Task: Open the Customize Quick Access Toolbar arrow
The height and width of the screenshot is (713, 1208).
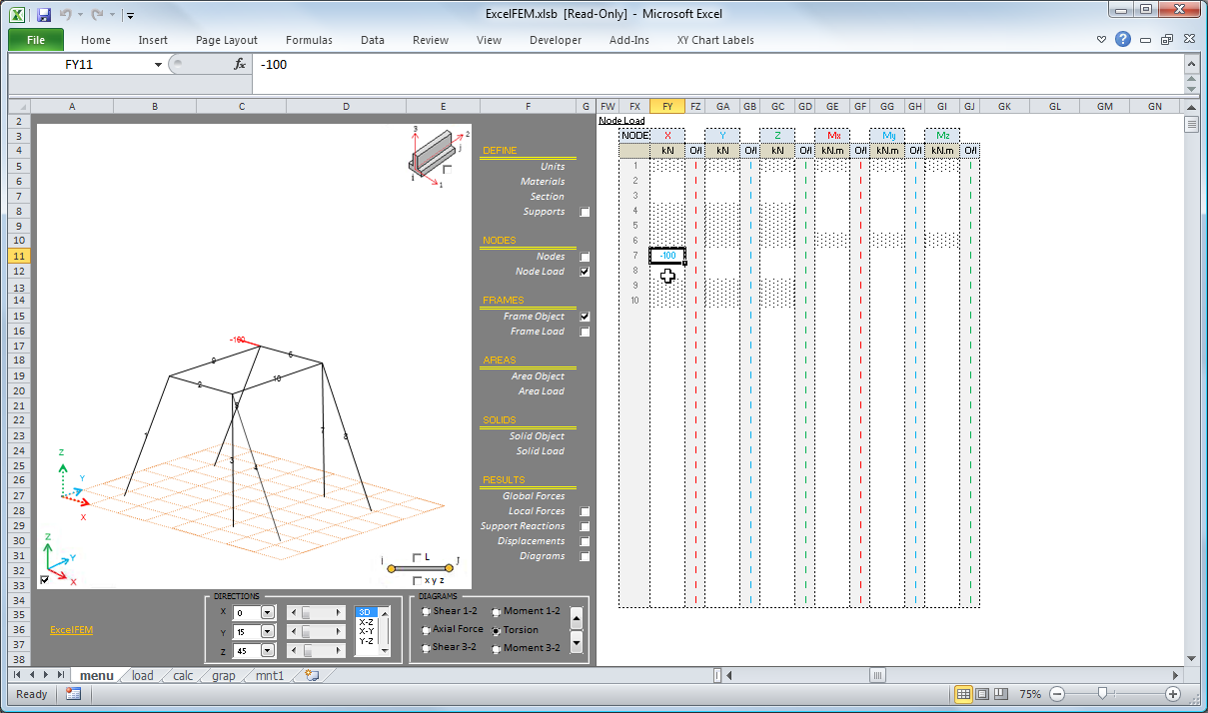Action: 131,16
